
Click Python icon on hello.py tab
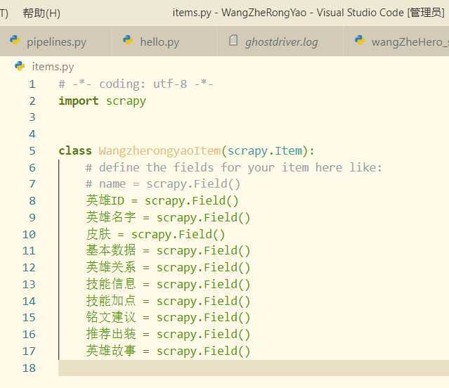pos(128,40)
